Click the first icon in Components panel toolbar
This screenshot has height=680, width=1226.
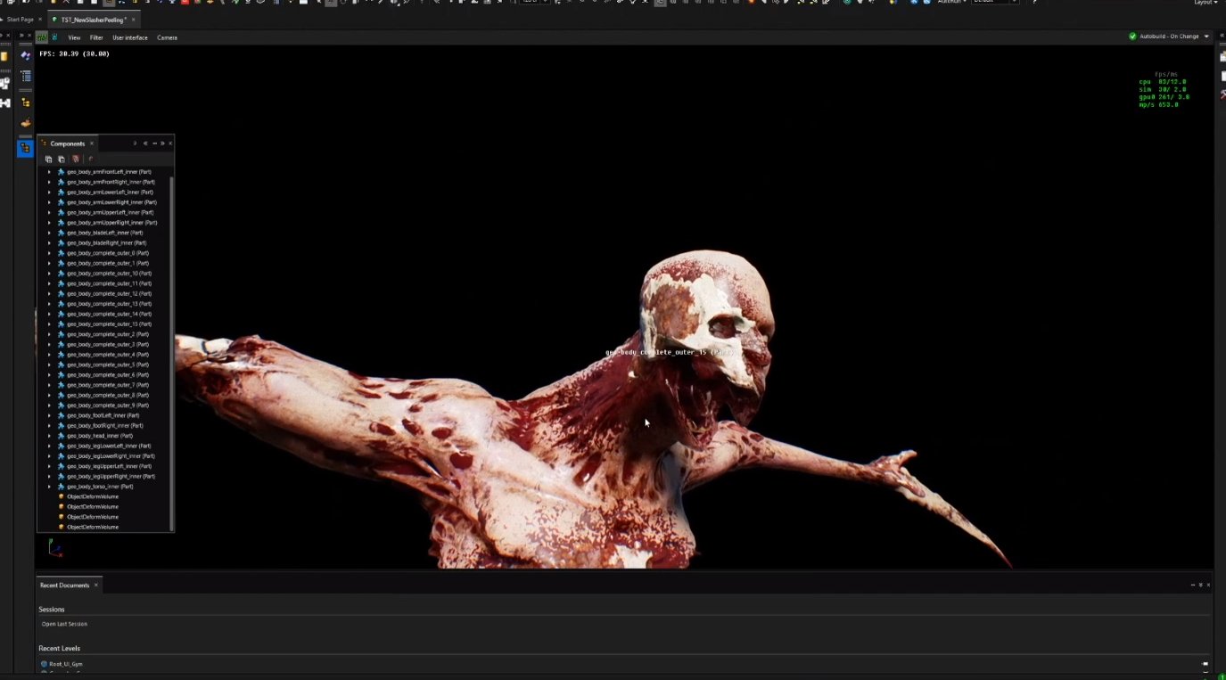pyautogui.click(x=49, y=159)
